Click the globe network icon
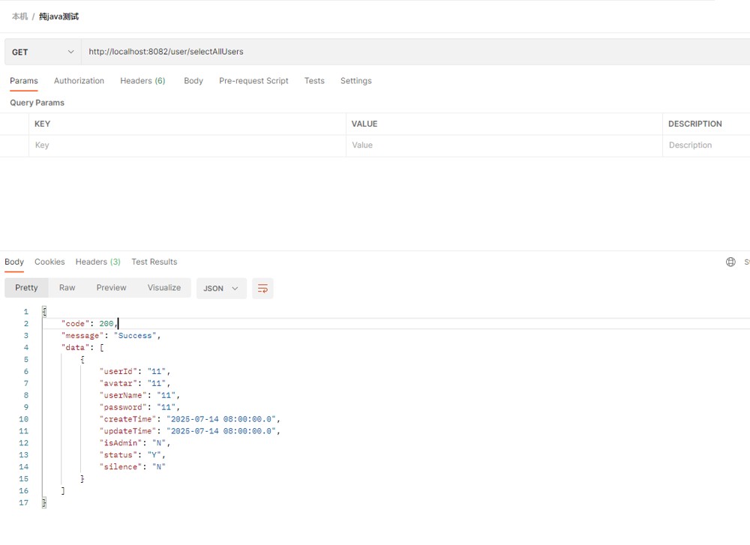750x545 pixels. coord(730,262)
